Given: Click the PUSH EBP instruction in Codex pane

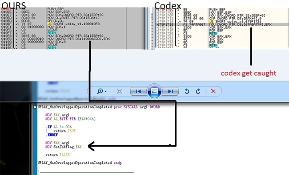Looking at the screenshot, I should click(x=217, y=10).
